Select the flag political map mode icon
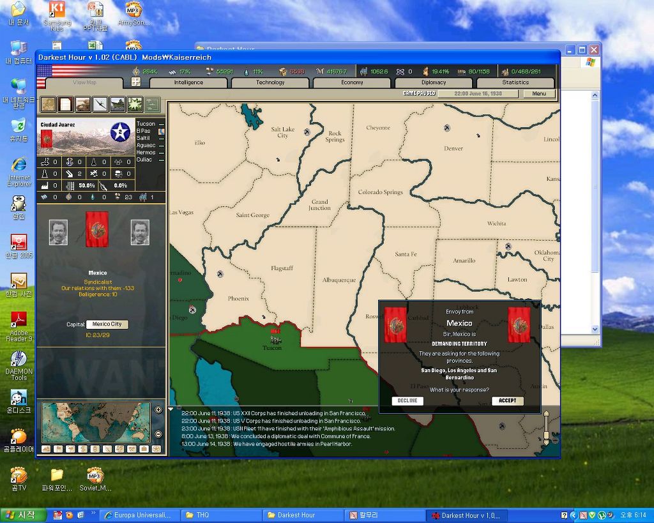 tap(58, 449)
